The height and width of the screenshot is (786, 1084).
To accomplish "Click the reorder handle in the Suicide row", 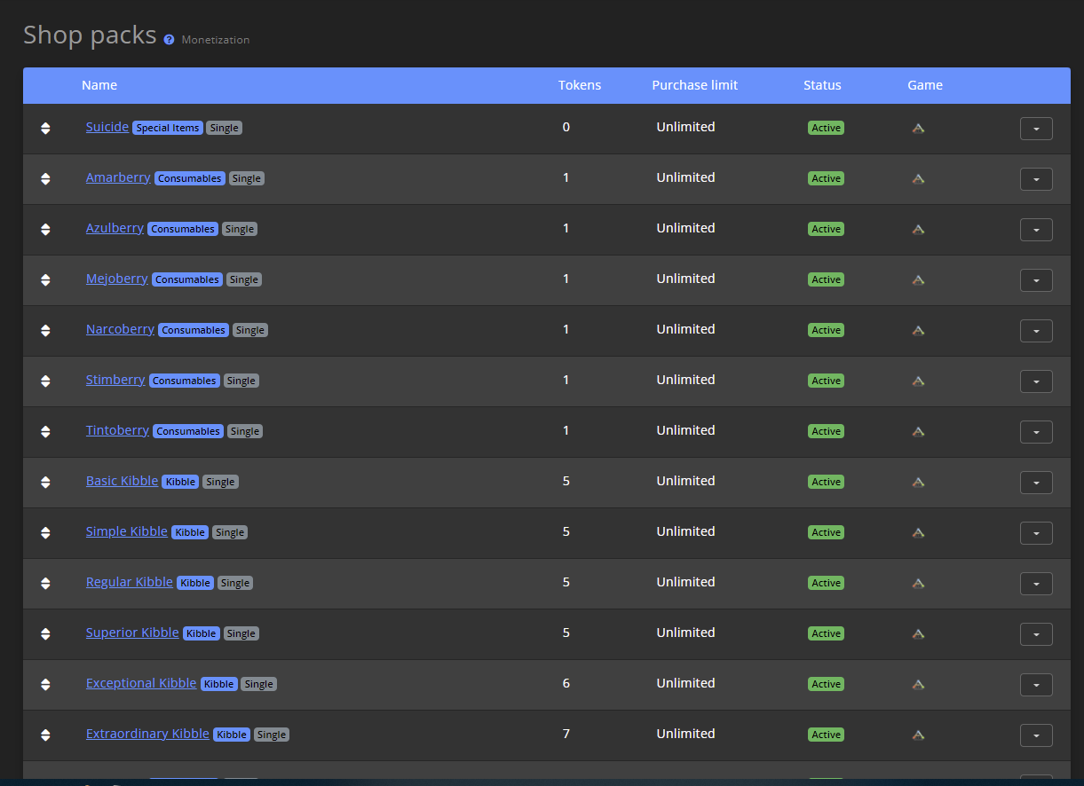I will pyautogui.click(x=45, y=128).
